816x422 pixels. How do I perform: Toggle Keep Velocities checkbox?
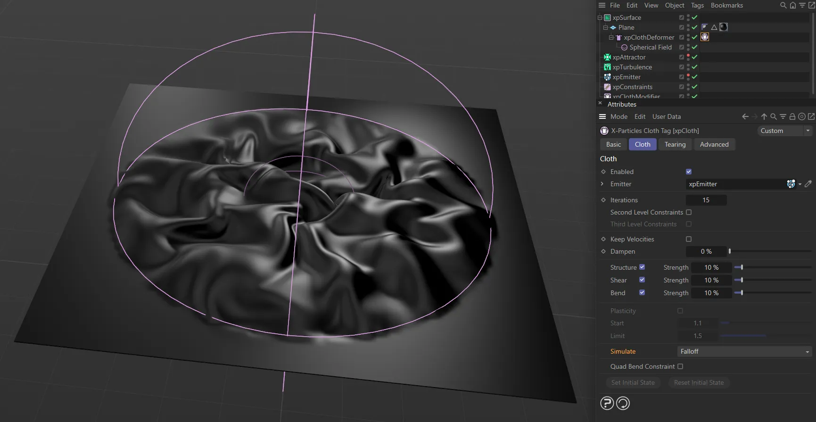click(x=689, y=239)
